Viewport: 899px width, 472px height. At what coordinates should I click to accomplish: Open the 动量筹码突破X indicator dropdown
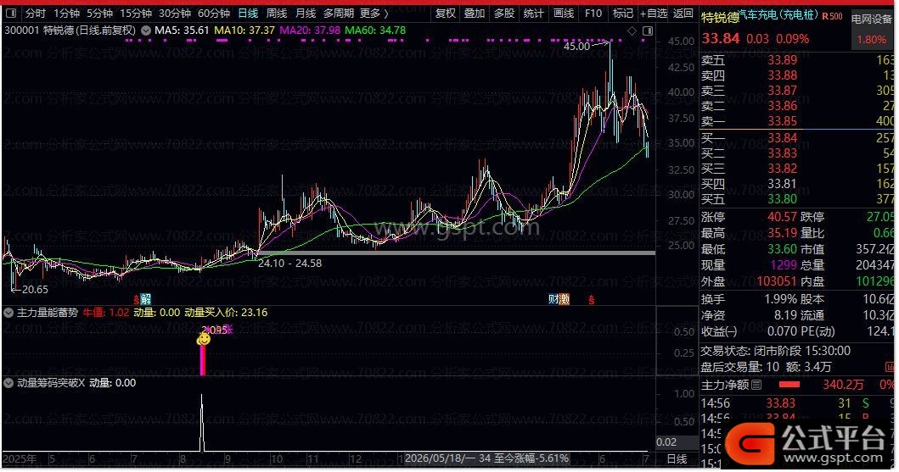tap(8, 384)
